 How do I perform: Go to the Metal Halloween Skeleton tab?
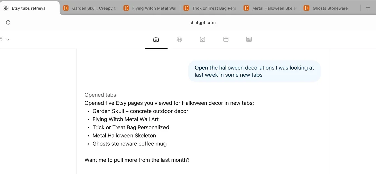270,8
